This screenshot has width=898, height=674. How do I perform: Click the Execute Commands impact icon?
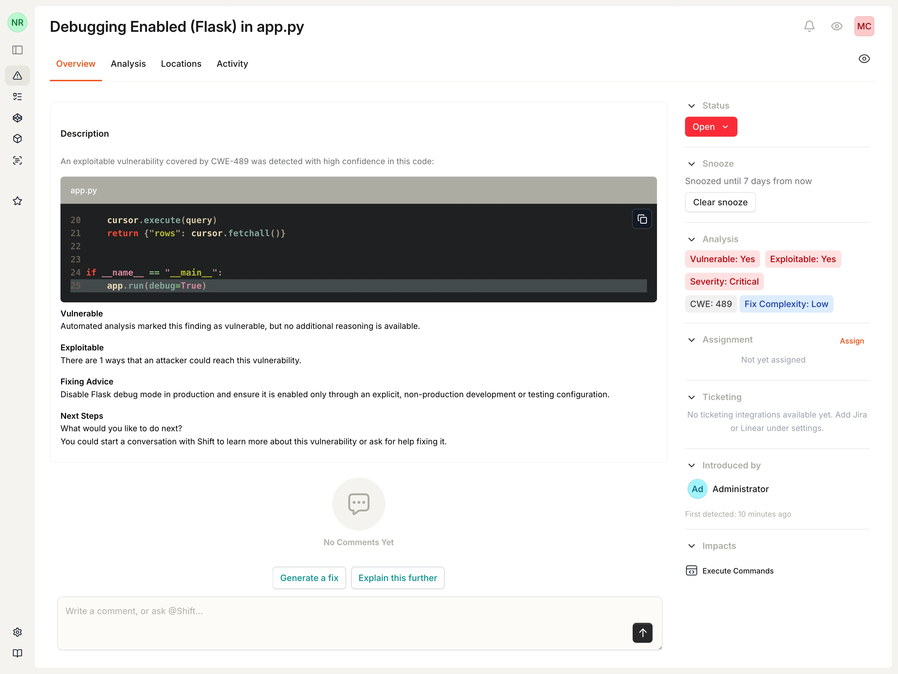point(691,571)
